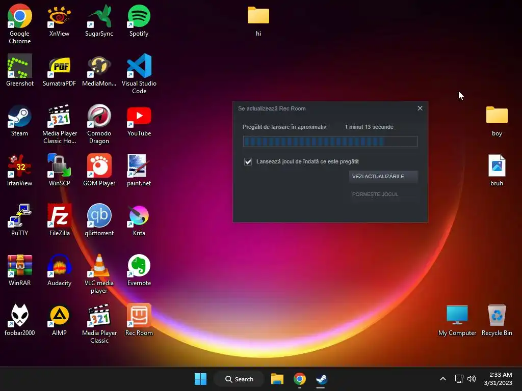Image resolution: width=522 pixels, height=391 pixels.
Task: Open the Krita desktop shortcut
Action: [139, 220]
